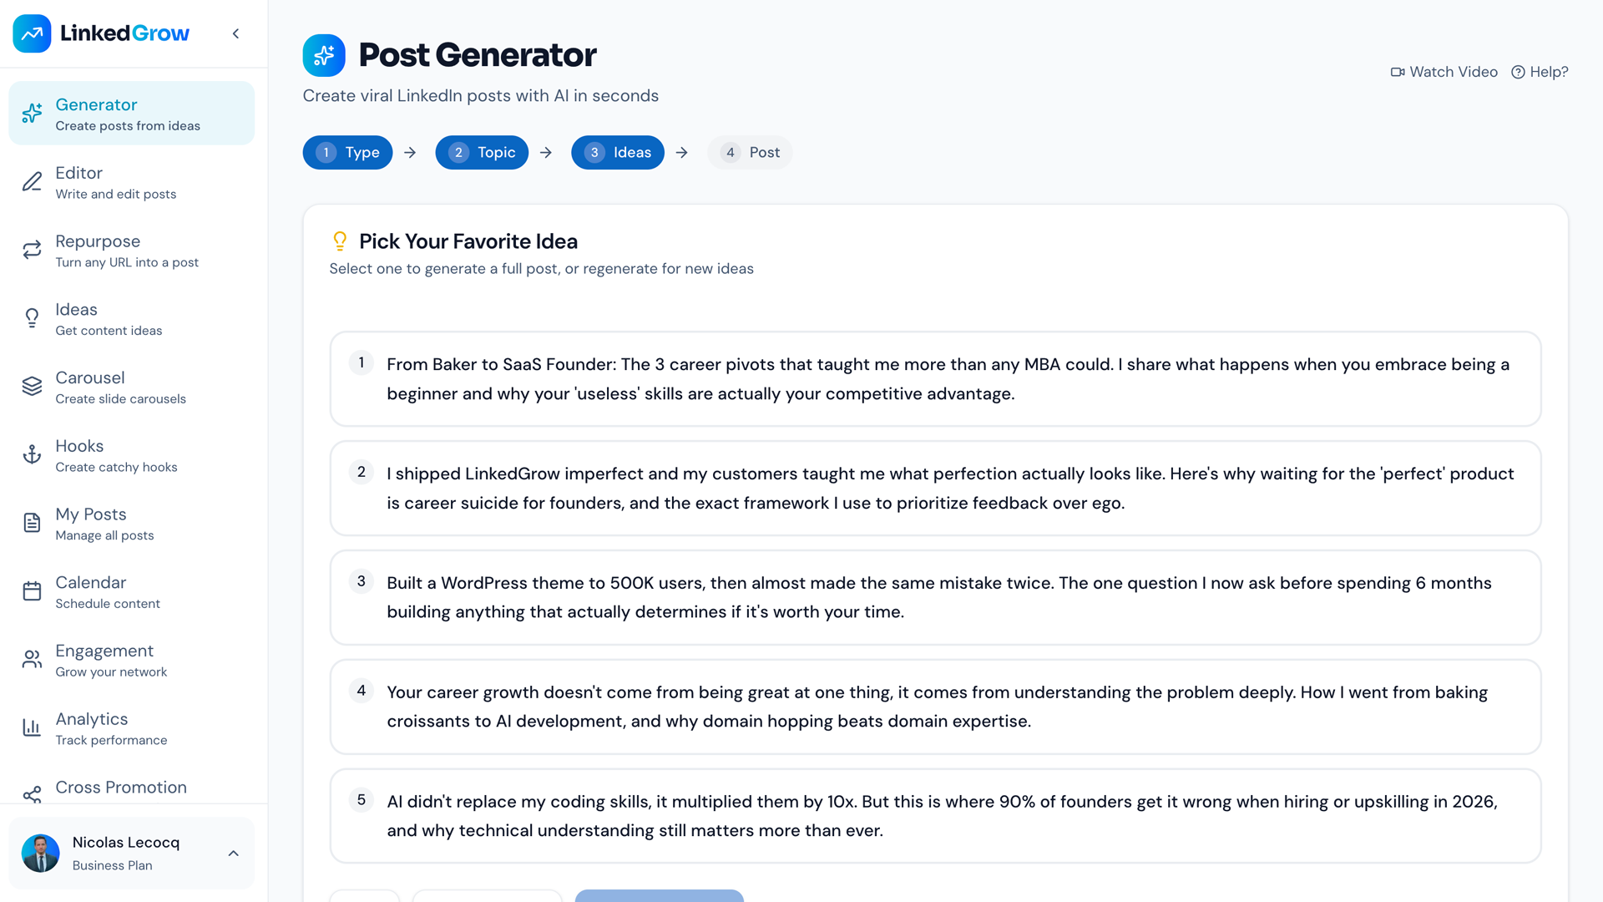Expand the Nicolas Lecocq account menu
Viewport: 1603px width, 902px height.
coord(234,853)
